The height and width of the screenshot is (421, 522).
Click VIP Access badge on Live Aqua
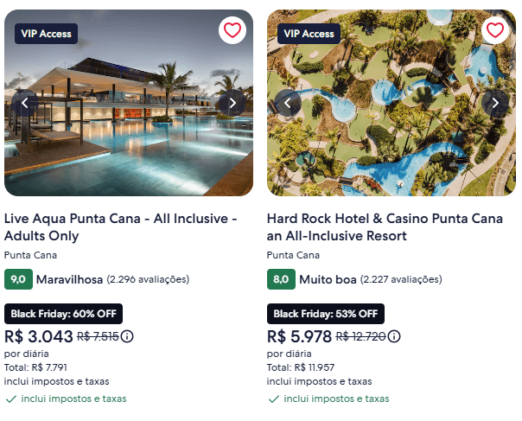pyautogui.click(x=45, y=34)
